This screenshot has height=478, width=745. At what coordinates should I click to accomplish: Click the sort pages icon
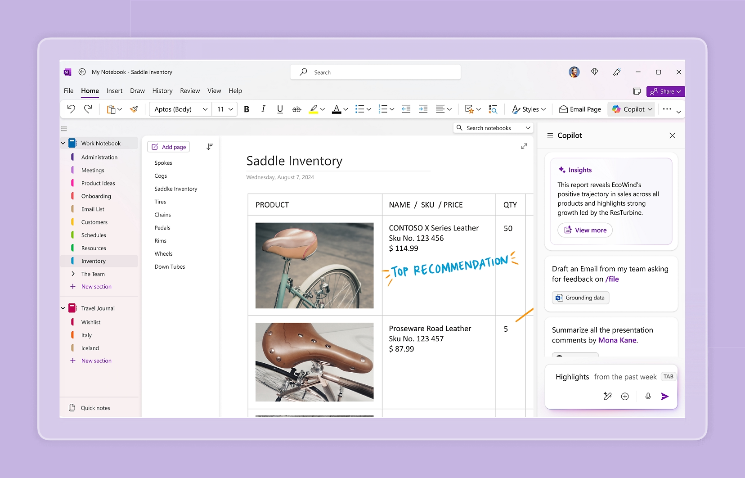pos(210,147)
